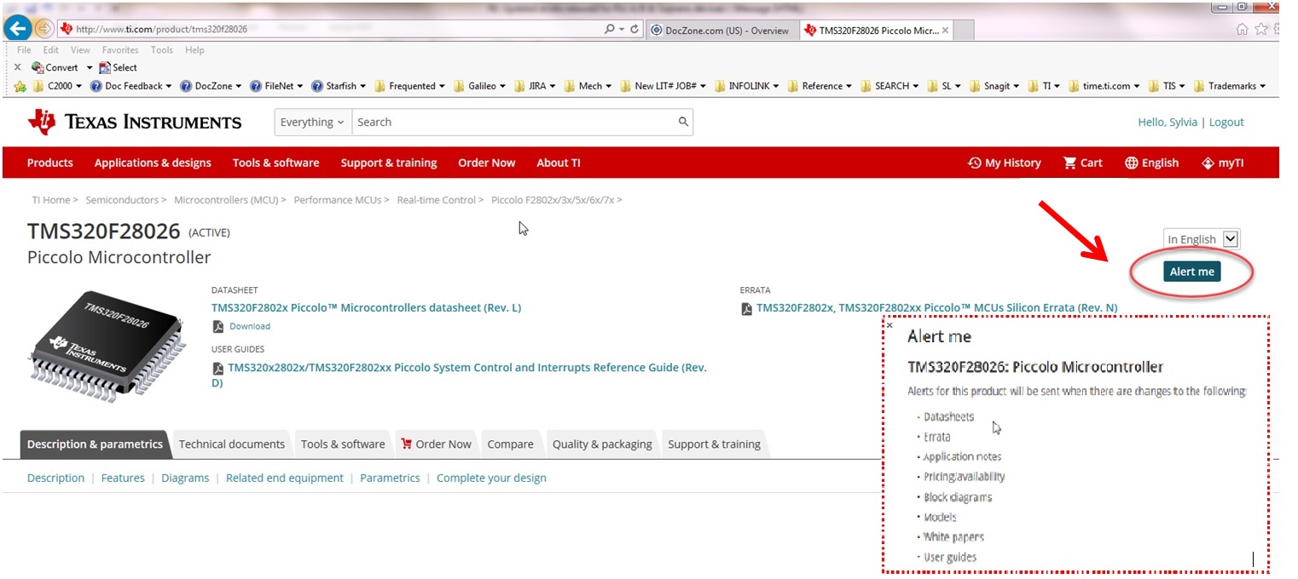Screen dimensions: 1298x579
Task: Click the Alert me button
Action: pyautogui.click(x=1191, y=272)
